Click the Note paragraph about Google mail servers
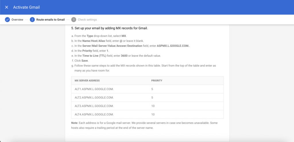This screenshot has width=294, height=142. click(144, 125)
